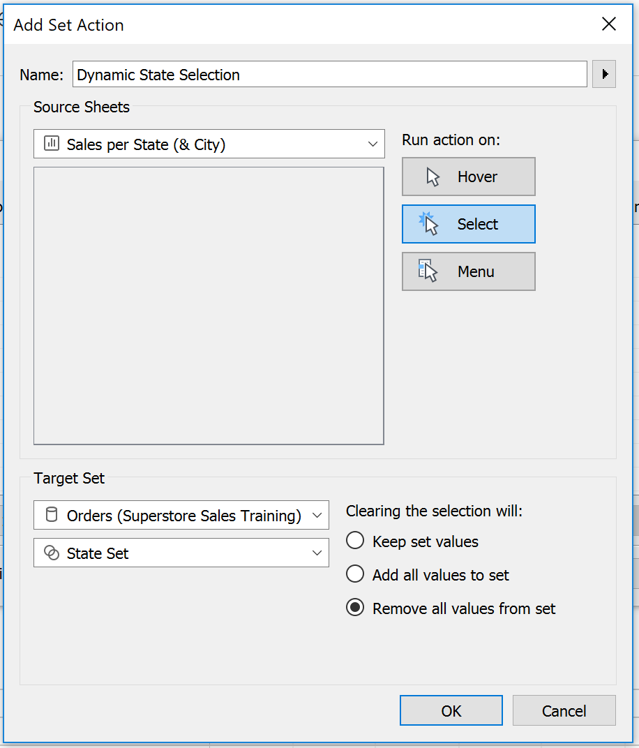
Task: Click the Hover cursor icon
Action: (x=433, y=177)
